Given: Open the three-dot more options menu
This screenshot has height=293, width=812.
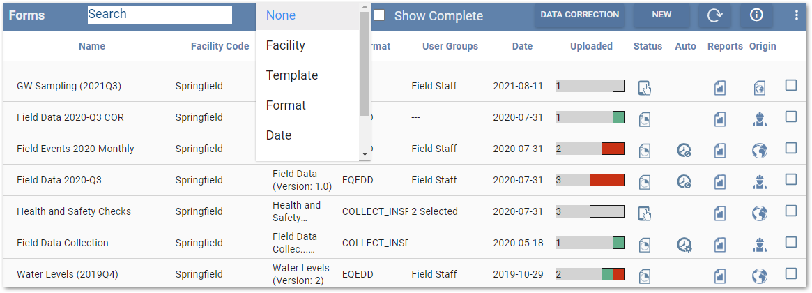Looking at the screenshot, I should [x=797, y=15].
